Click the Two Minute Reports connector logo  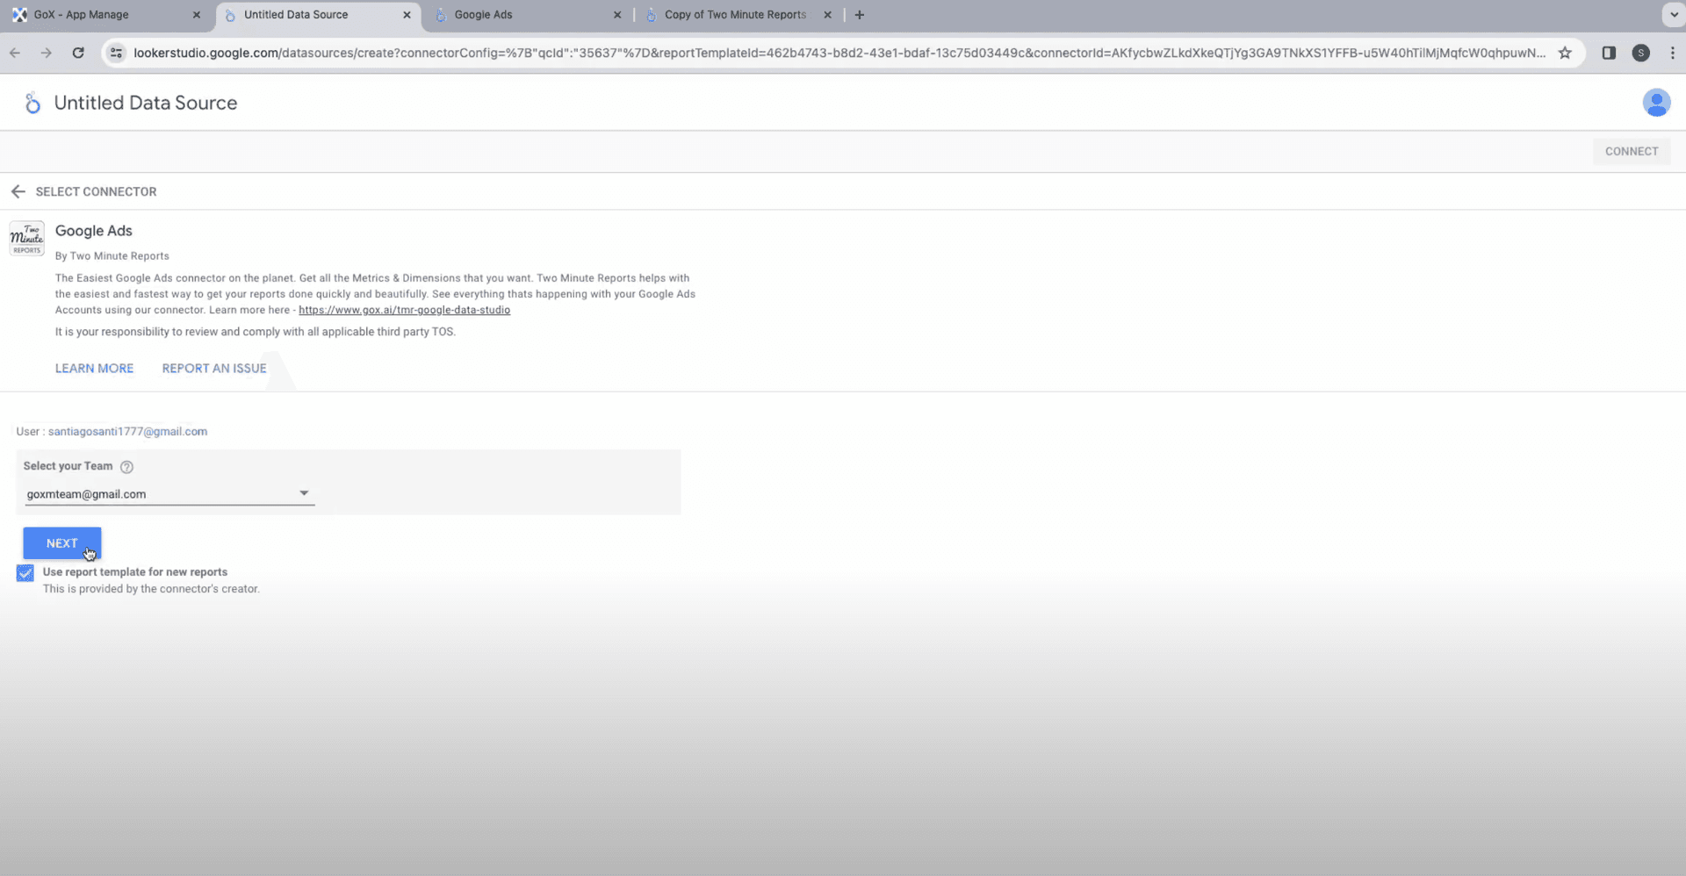click(x=27, y=238)
